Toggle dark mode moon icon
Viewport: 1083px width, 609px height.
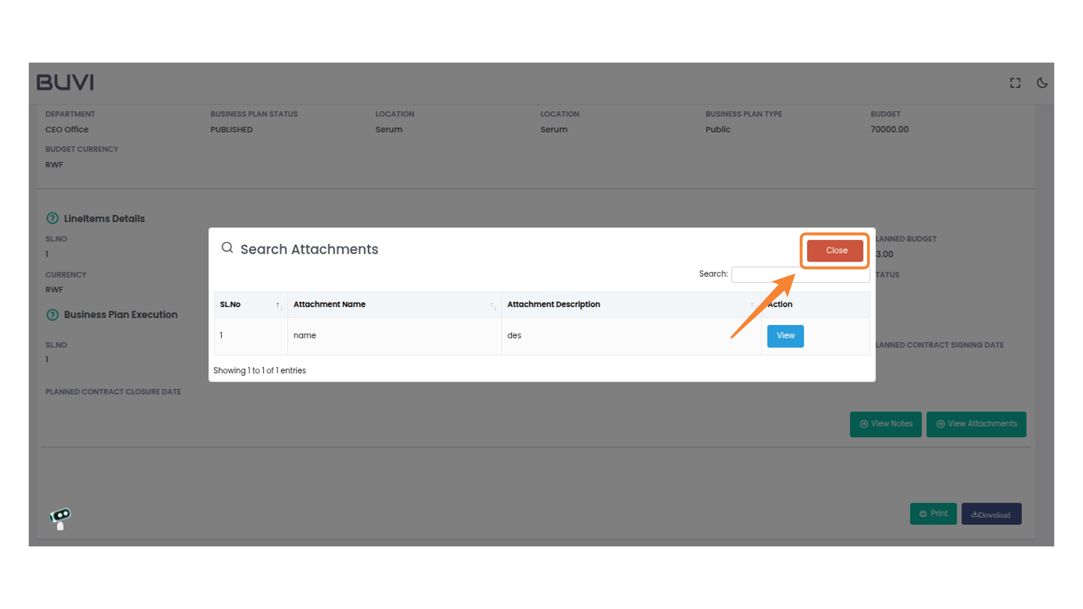click(x=1042, y=83)
